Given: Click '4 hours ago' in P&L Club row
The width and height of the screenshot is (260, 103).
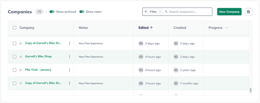Looking at the screenshot, I should point(153,70).
